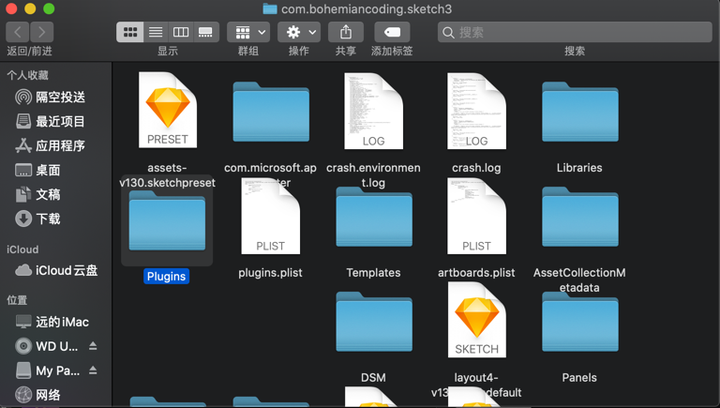Switch to column view
Viewport: 720px width, 408px height.
pyautogui.click(x=180, y=32)
